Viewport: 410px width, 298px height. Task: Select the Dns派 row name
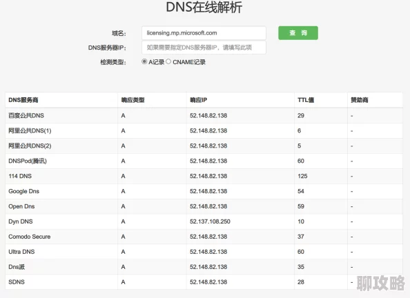(x=17, y=267)
